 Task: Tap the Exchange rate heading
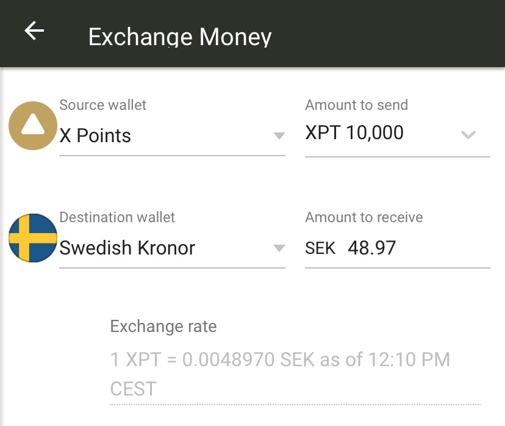[163, 327]
